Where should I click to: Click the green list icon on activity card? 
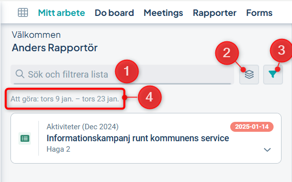point(24,139)
